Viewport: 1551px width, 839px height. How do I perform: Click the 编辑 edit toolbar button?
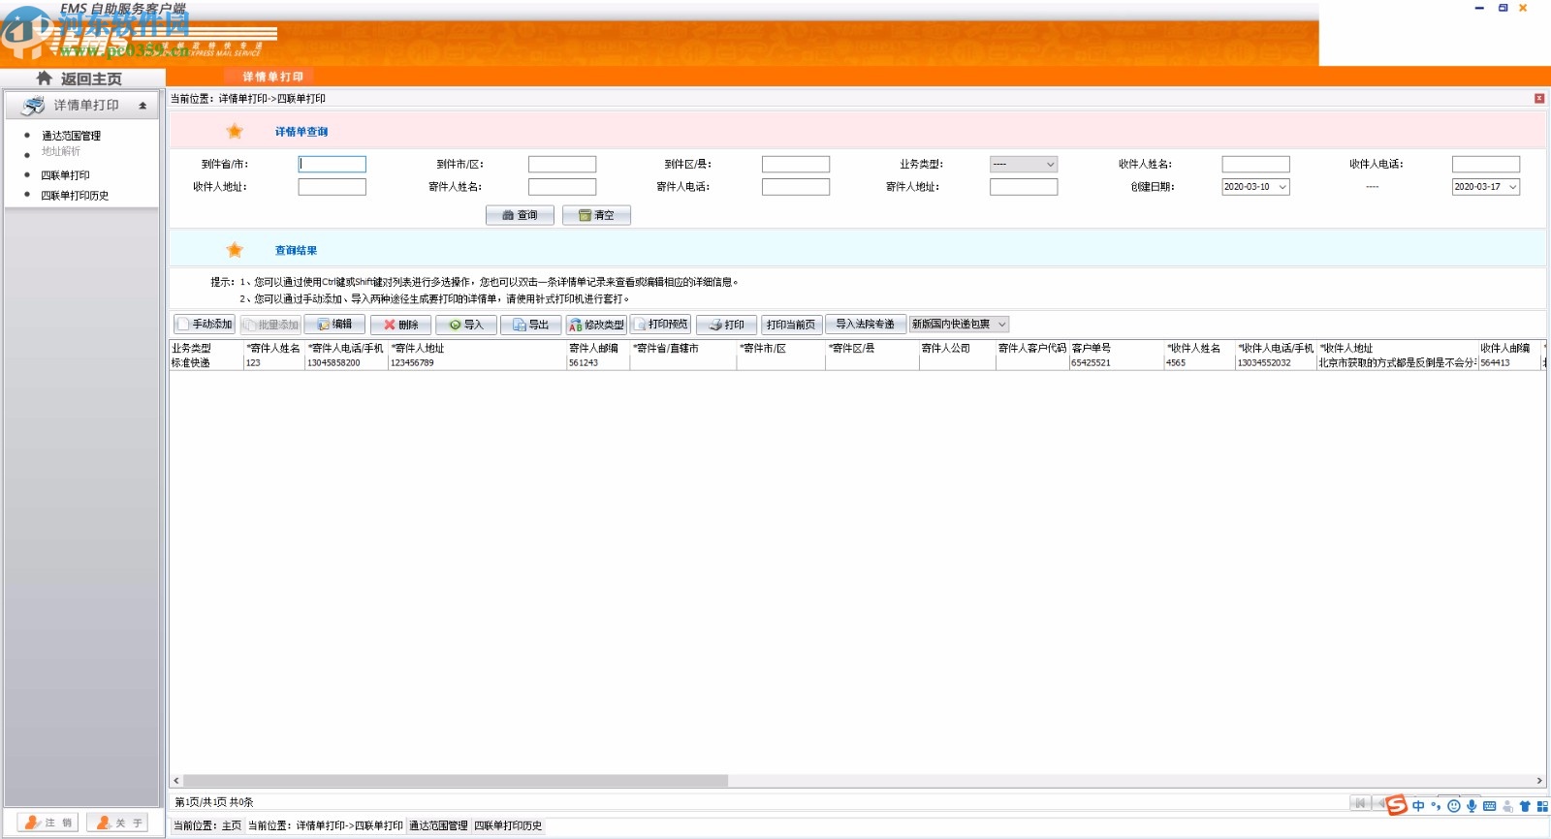(x=334, y=325)
